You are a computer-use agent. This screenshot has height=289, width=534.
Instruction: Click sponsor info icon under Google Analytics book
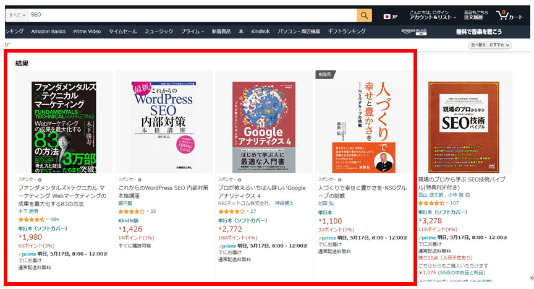[240, 180]
